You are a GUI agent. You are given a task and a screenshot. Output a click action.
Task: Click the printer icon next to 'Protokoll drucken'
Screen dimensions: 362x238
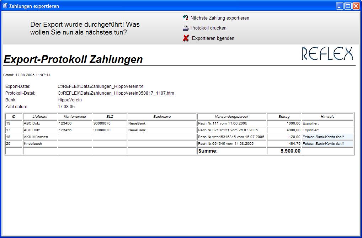pos(186,28)
